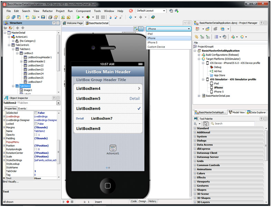
Task: Click Add New project icon in Project Manager
Action: coord(197,29)
